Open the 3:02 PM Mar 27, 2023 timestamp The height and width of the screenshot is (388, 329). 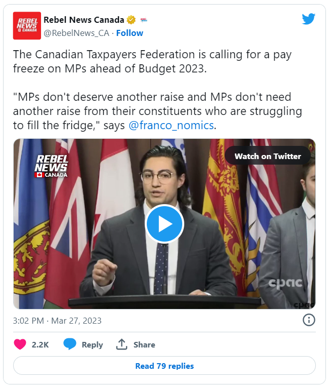pos(57,321)
